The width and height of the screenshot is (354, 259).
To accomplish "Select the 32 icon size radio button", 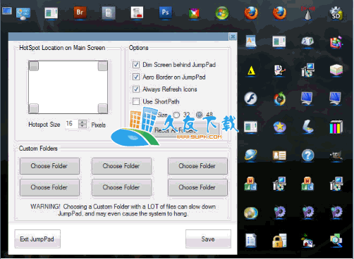I will click(x=176, y=115).
